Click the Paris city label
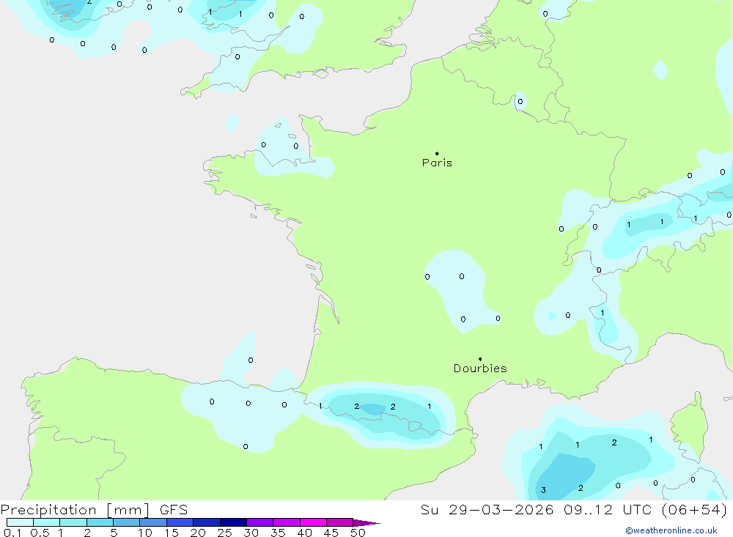733x537 pixels. 437,163
